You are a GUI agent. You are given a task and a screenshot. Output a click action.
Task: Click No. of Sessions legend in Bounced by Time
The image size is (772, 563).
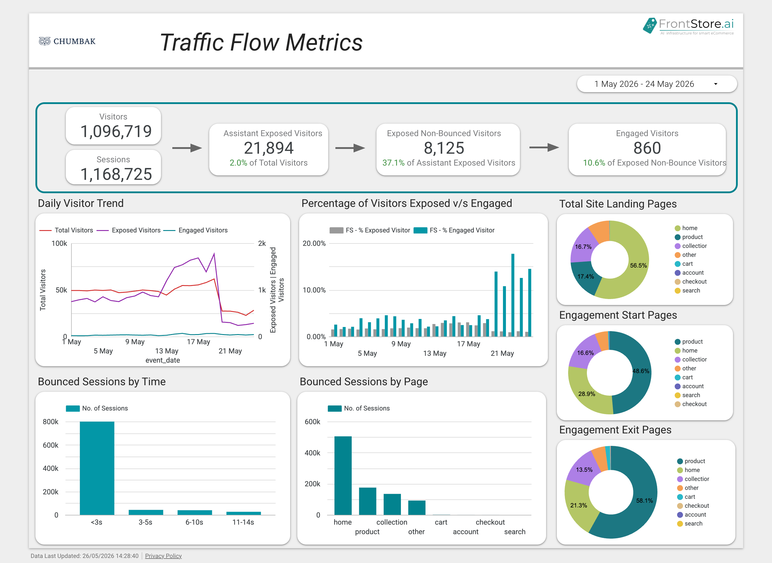click(x=97, y=408)
